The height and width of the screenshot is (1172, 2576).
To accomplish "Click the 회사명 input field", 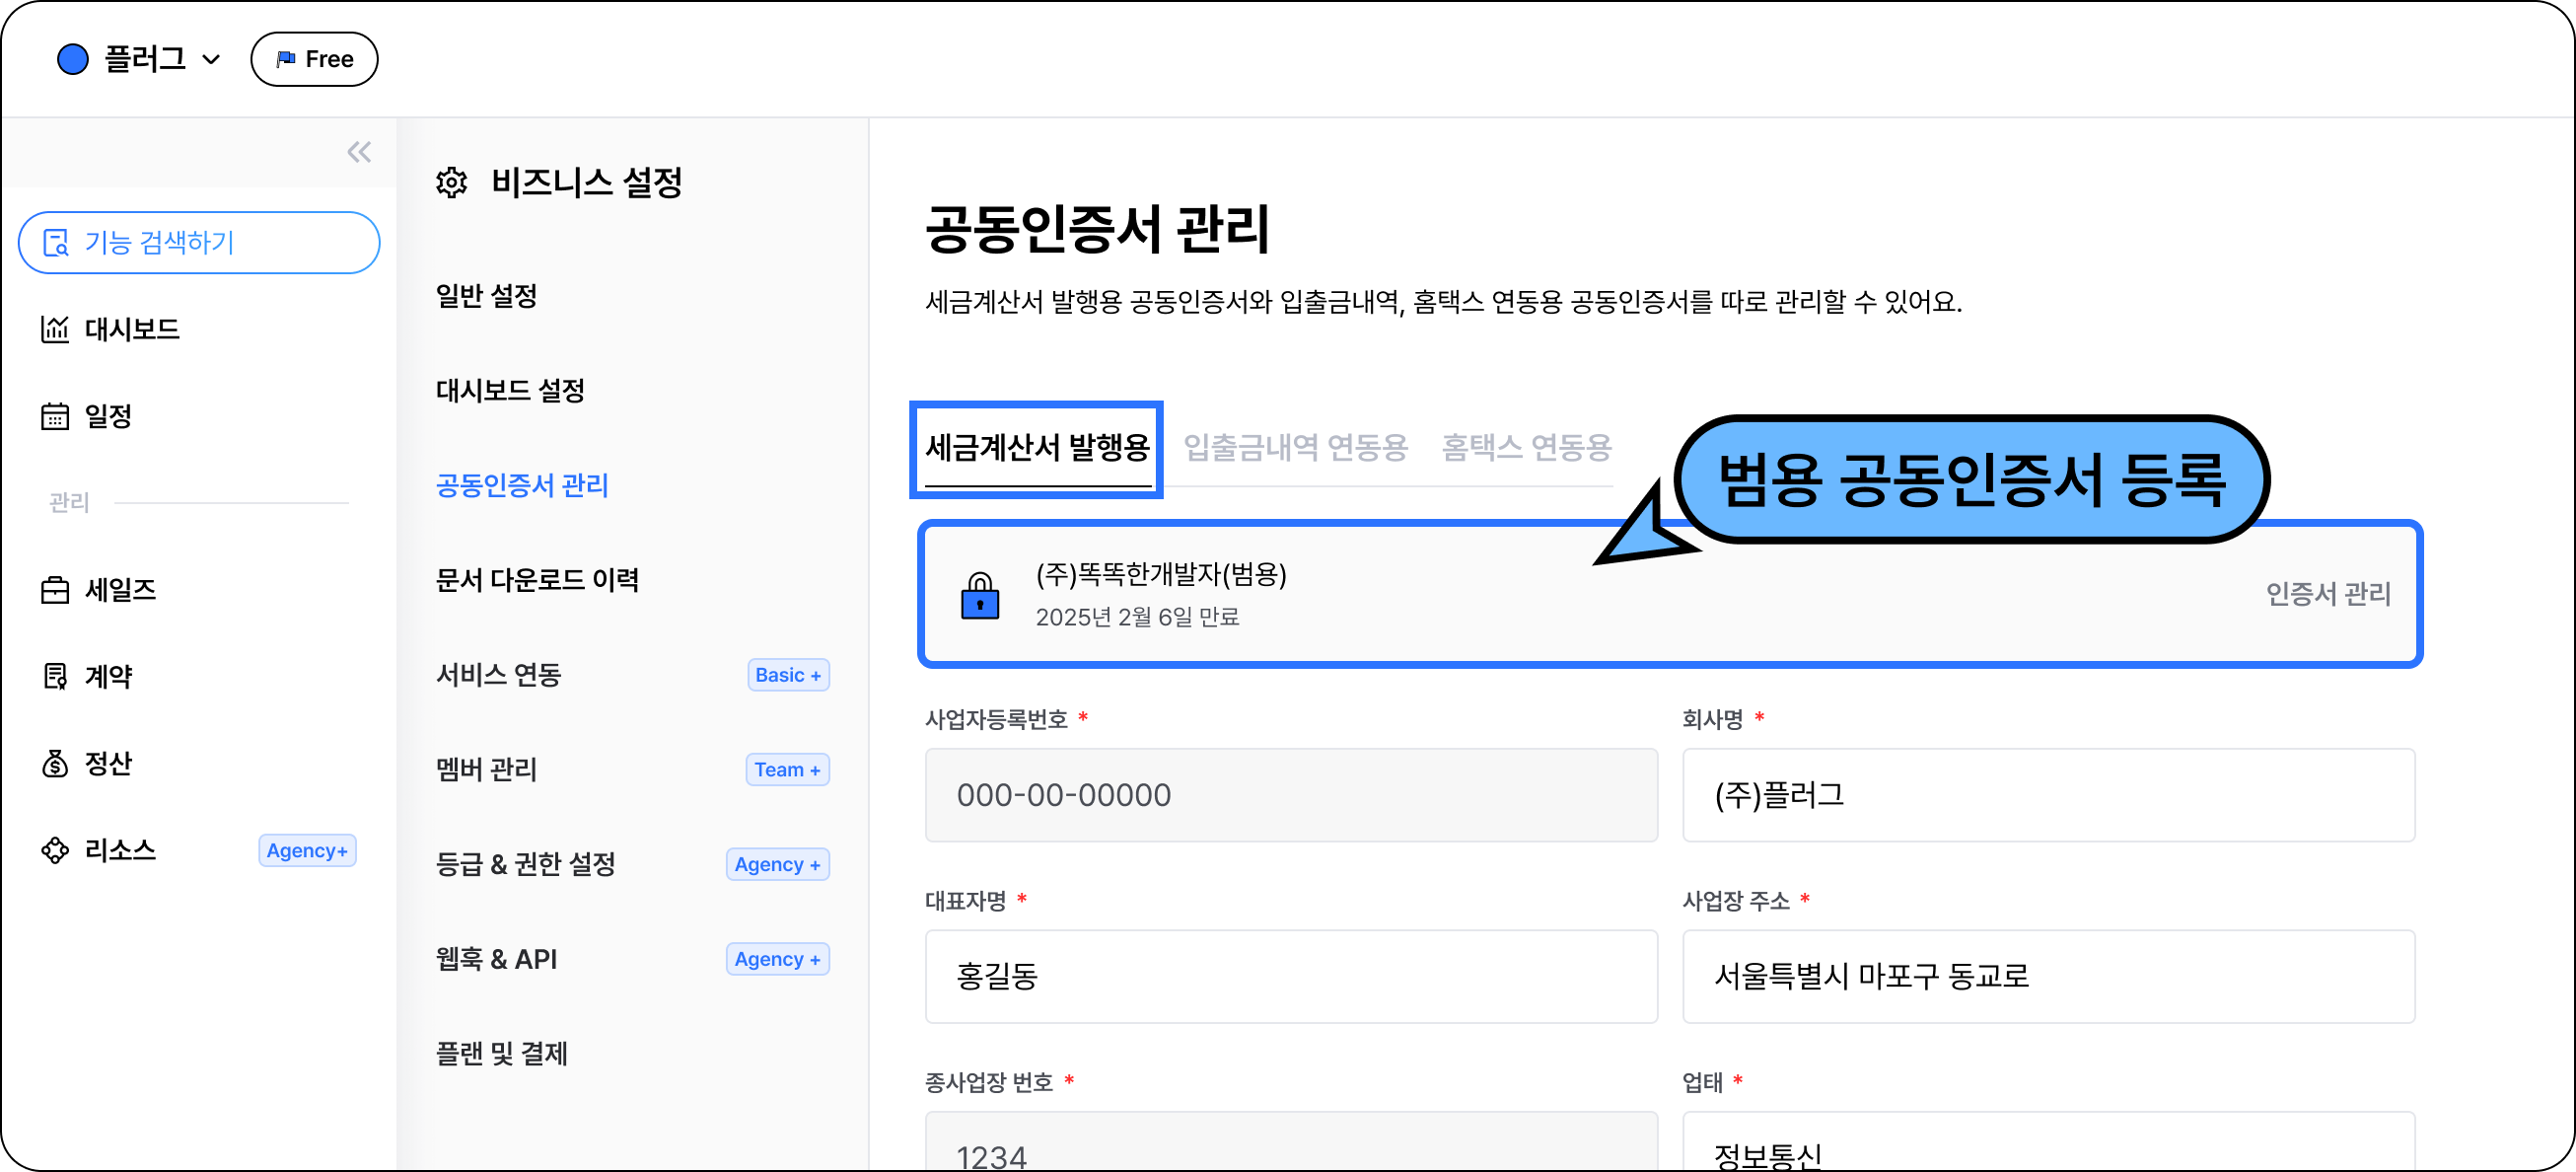I will pos(2048,795).
